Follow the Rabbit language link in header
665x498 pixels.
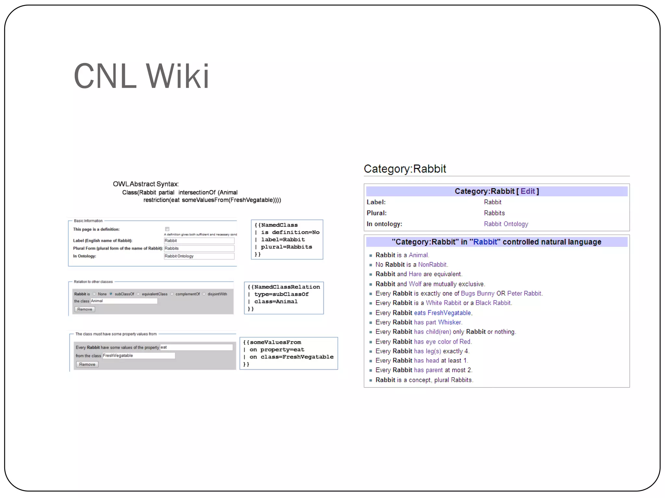pos(485,242)
